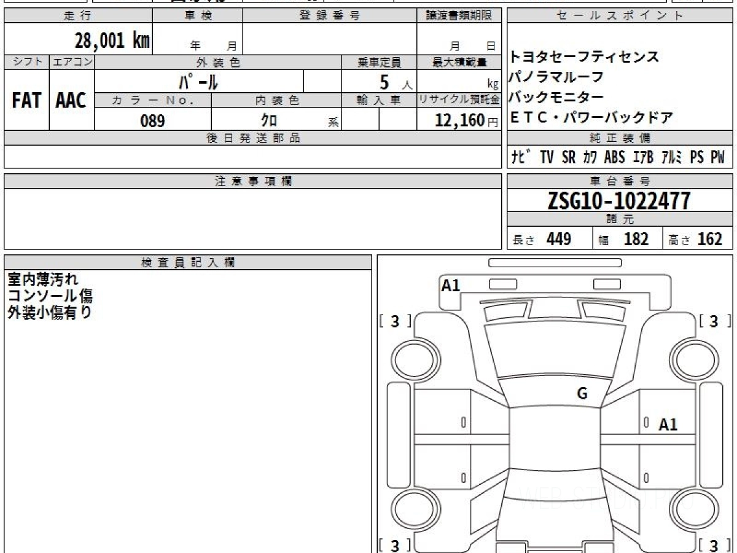The width and height of the screenshot is (737, 553).
Task: Click the コンソール傷 inspector note
Action: [50, 296]
